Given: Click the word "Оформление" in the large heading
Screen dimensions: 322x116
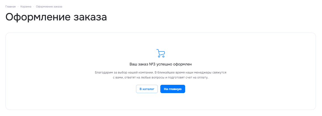Looking at the screenshot, I should (38, 17).
